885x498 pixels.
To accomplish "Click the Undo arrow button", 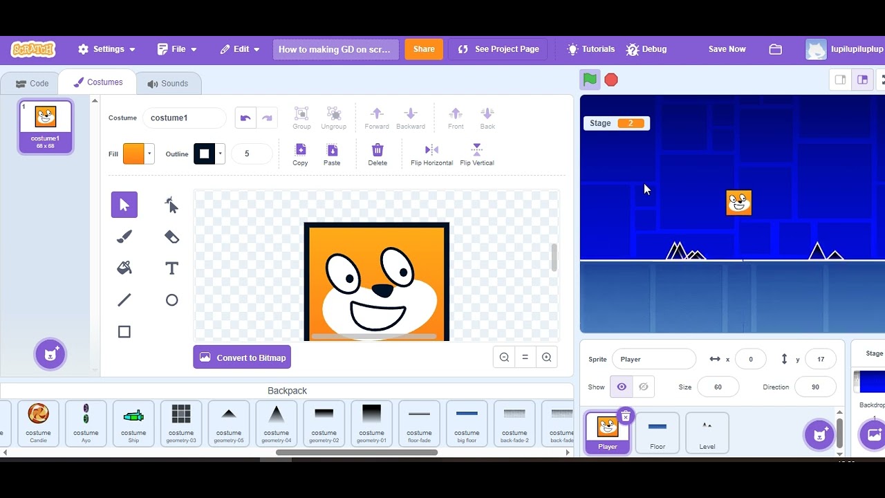I will tap(245, 118).
